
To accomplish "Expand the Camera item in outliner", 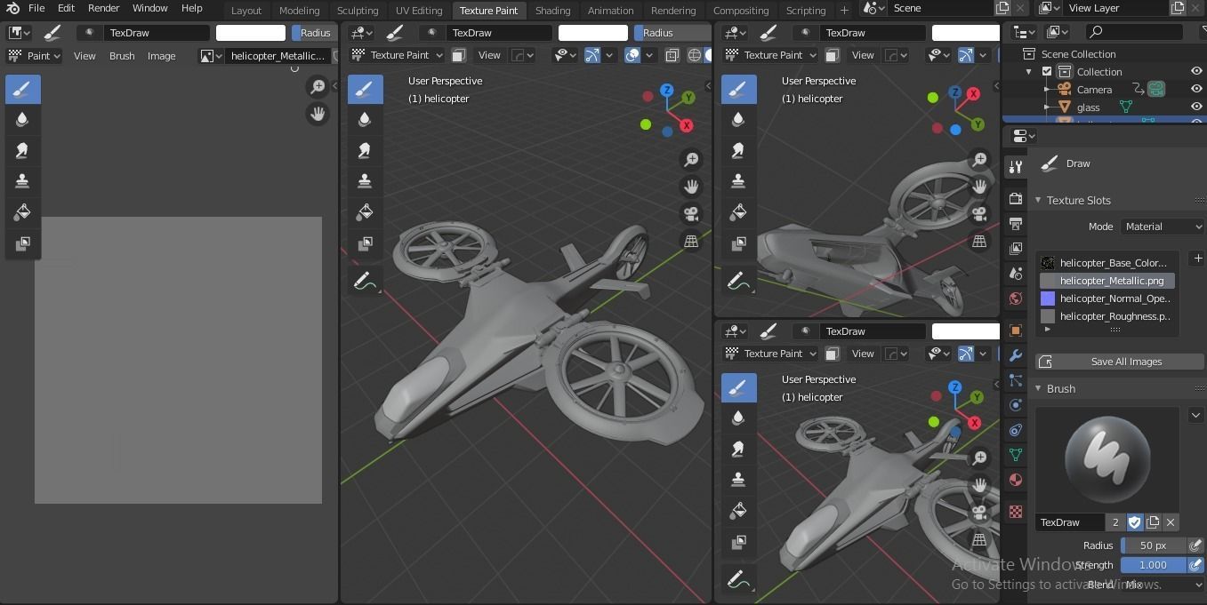I will point(1047,90).
